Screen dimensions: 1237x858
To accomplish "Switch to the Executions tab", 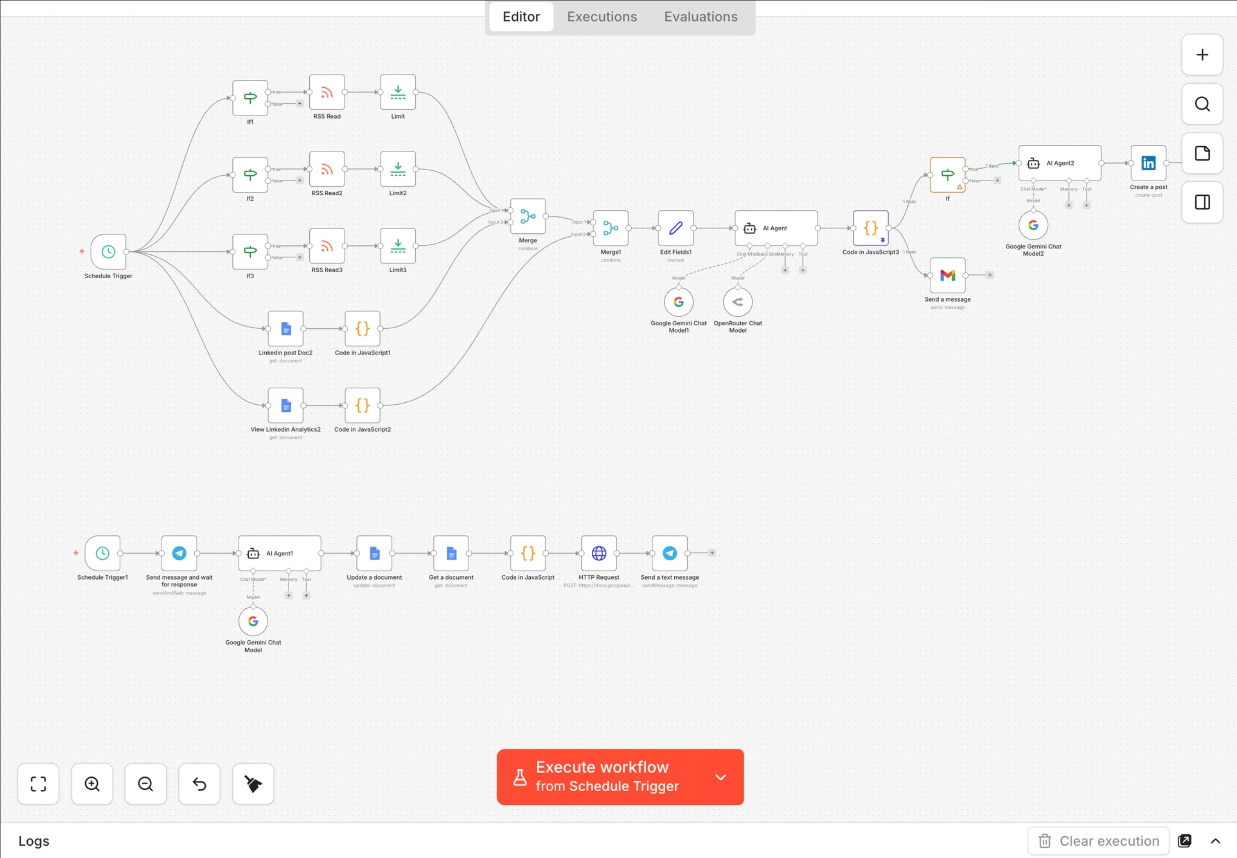I will pyautogui.click(x=602, y=17).
